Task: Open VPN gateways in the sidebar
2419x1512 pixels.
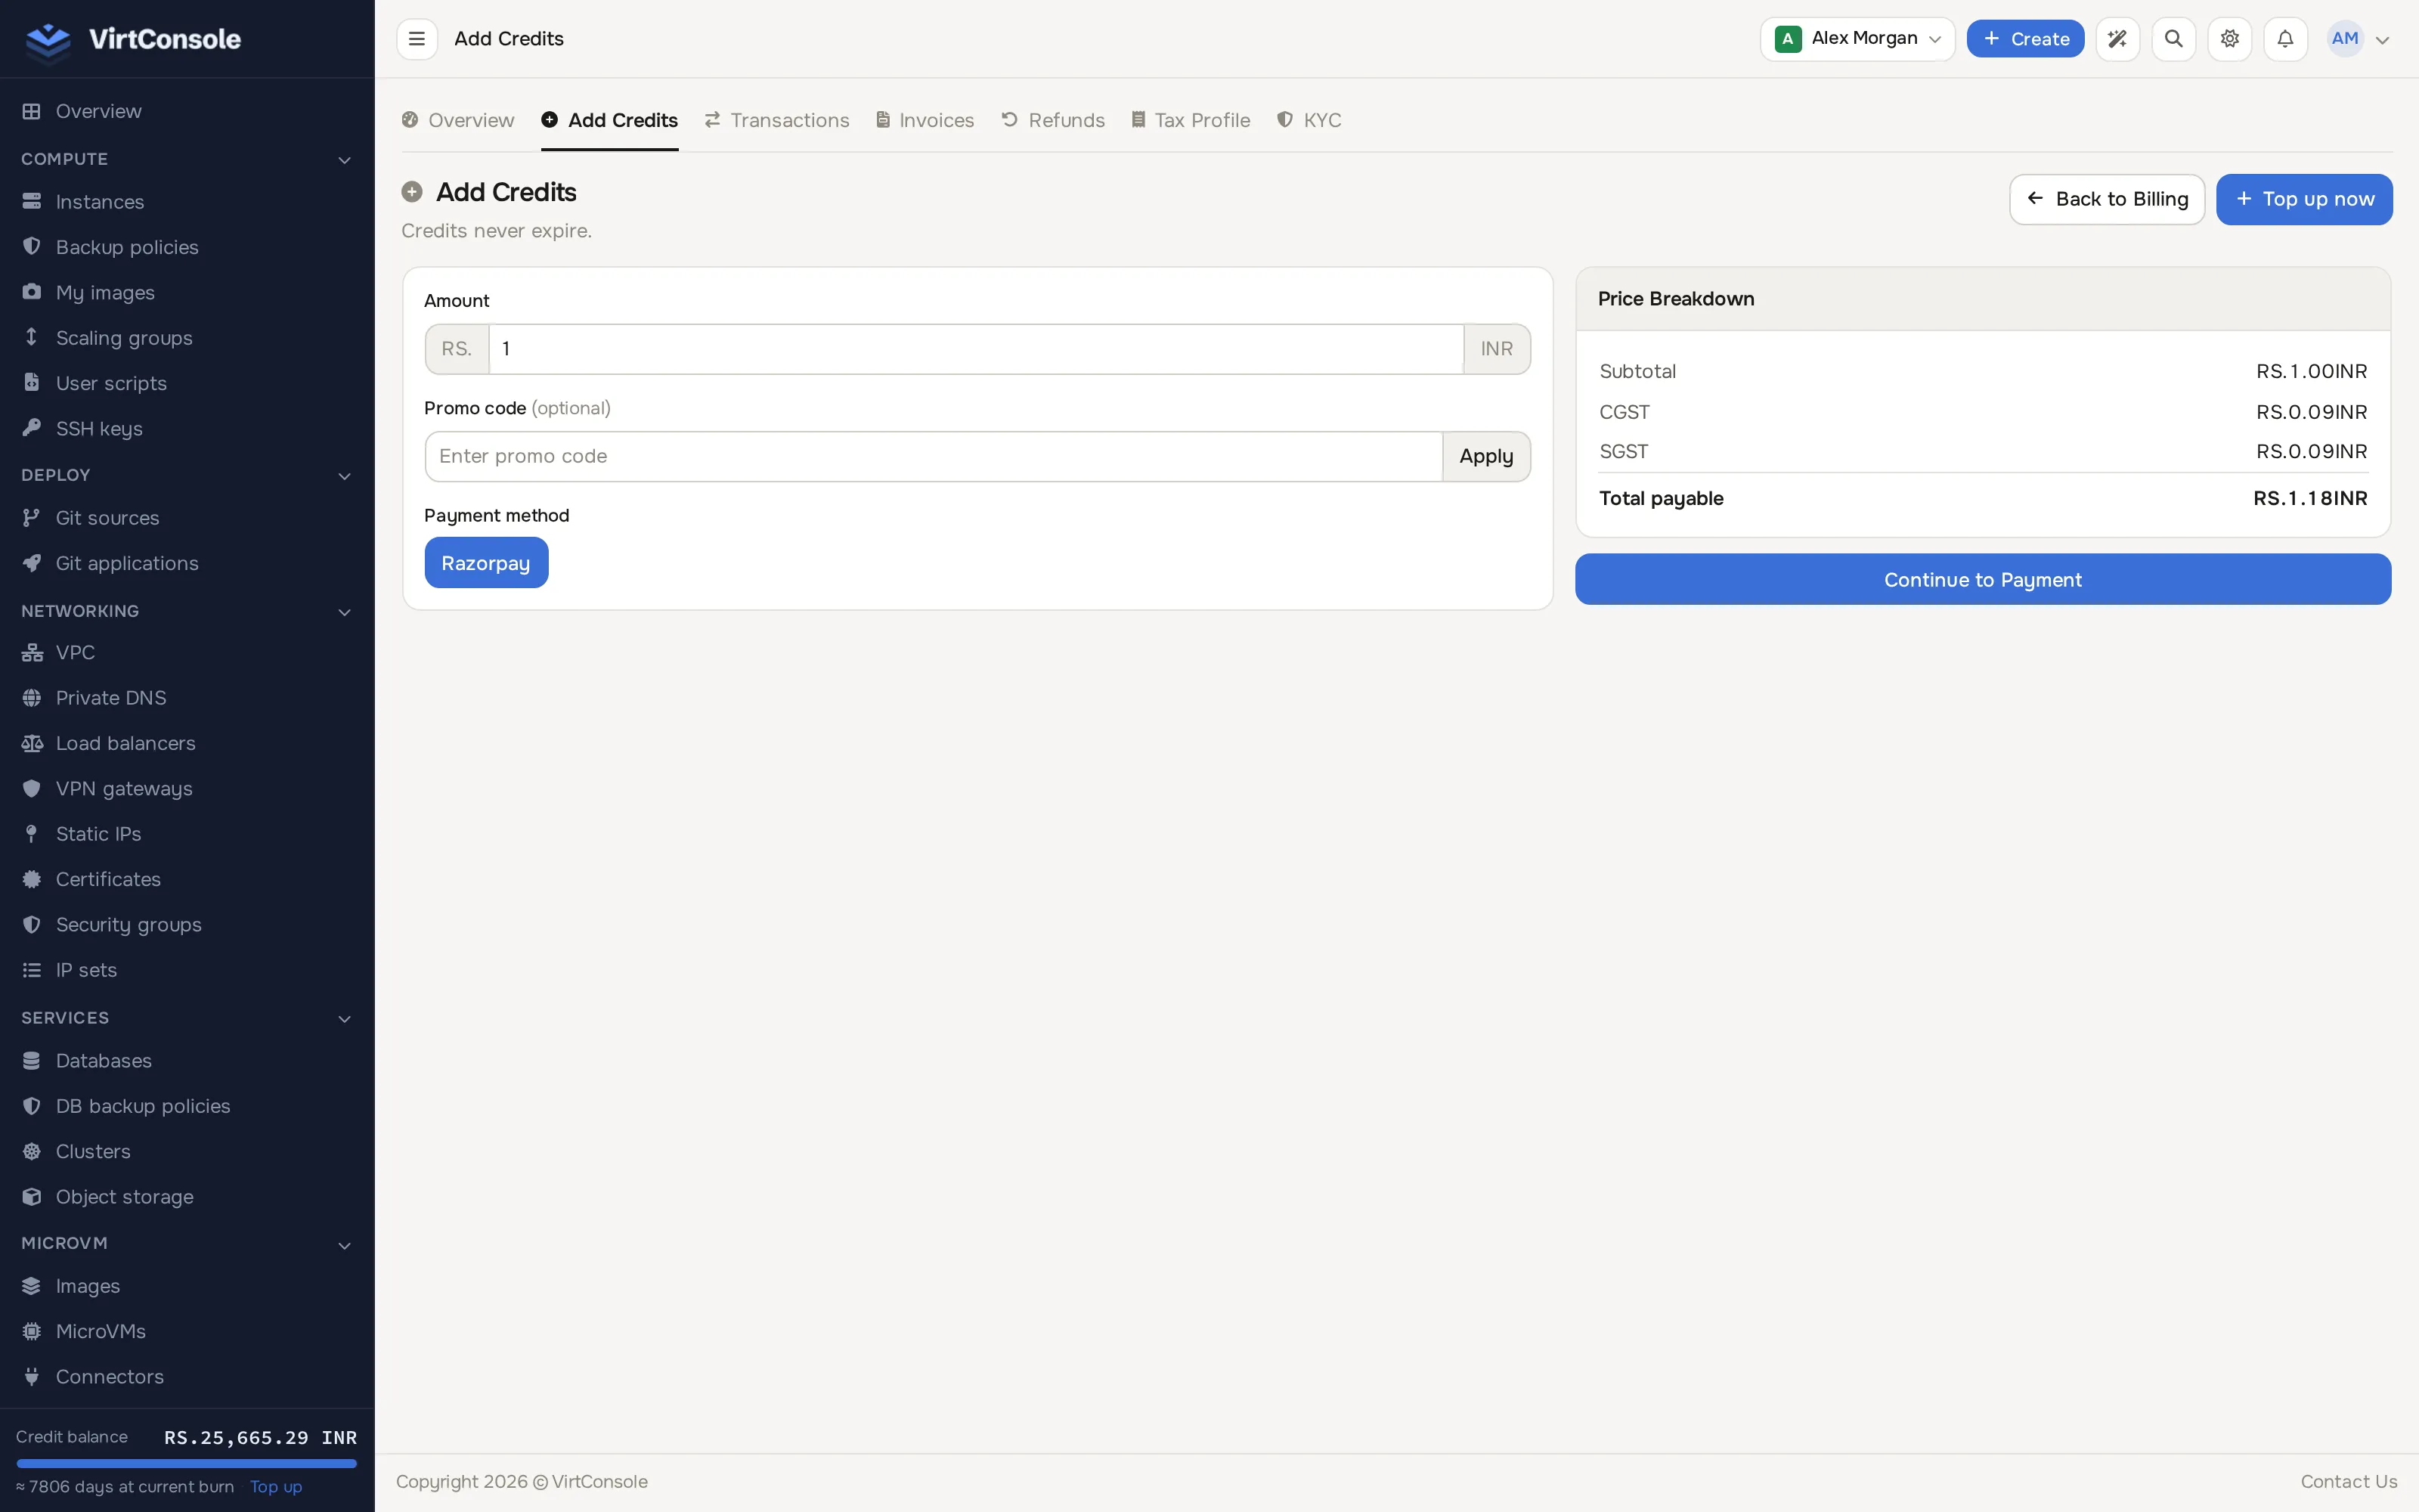Action: tap(187, 788)
